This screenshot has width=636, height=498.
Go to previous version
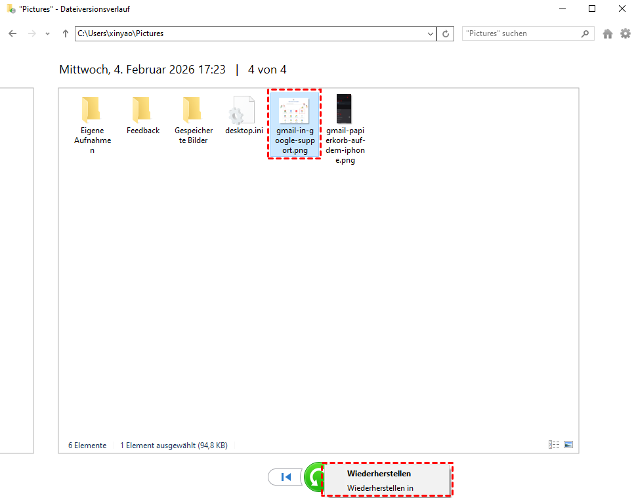coord(286,477)
